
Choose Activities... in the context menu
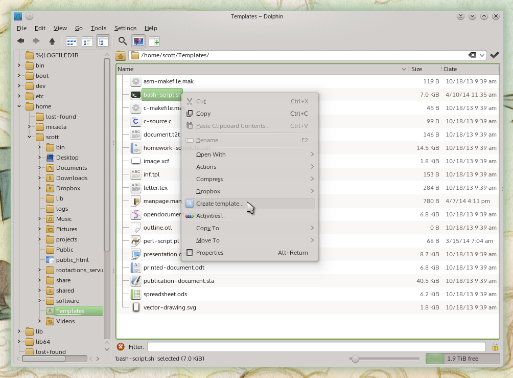tap(250, 216)
